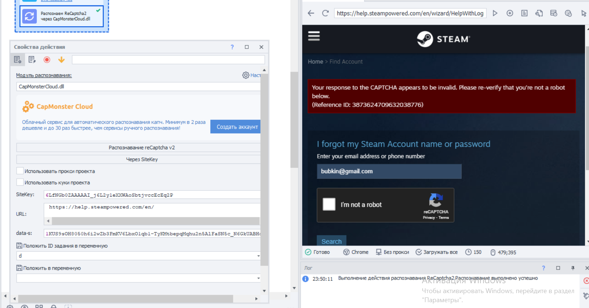The height and width of the screenshot is (308, 589).
Task: Select the cursor pointer tool in browser toolbar
Action: [x=584, y=13]
